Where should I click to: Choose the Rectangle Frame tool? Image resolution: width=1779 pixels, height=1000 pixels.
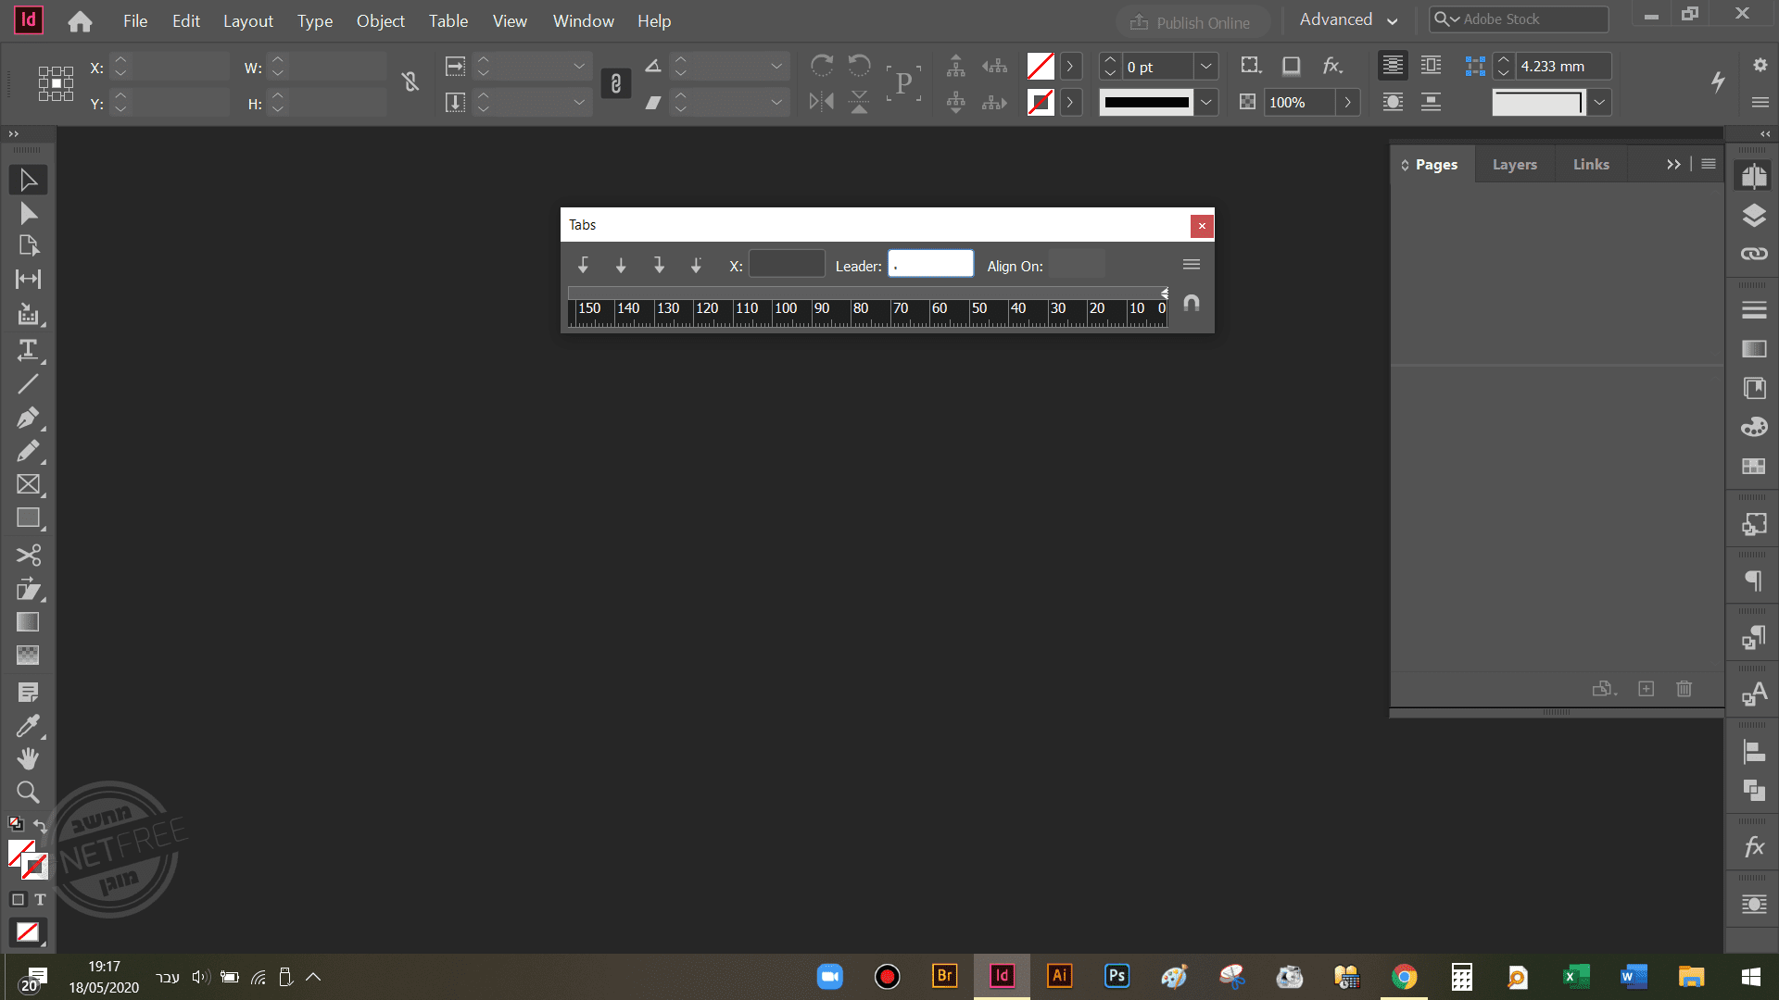[x=28, y=484]
